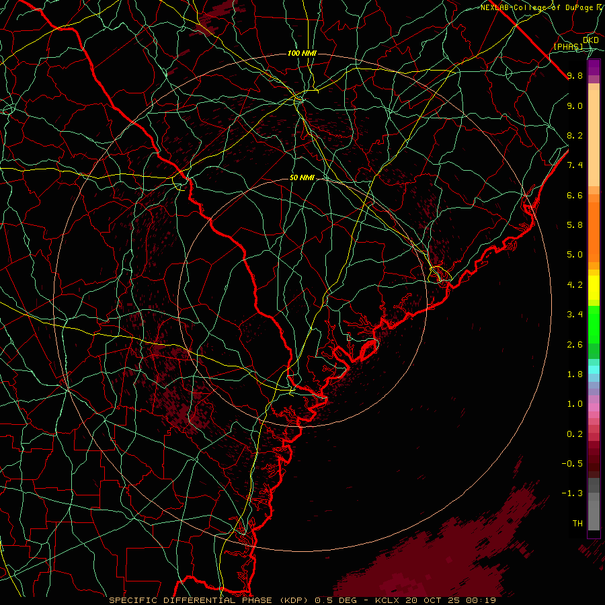Click the 9.0 scale value
The image size is (605, 605).
[x=575, y=106]
